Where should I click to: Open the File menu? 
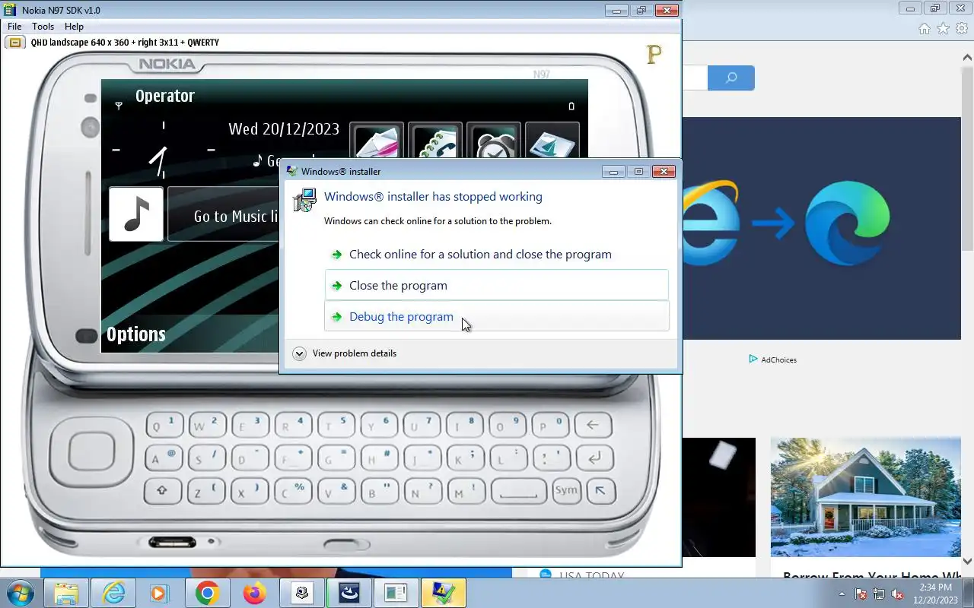[14, 27]
